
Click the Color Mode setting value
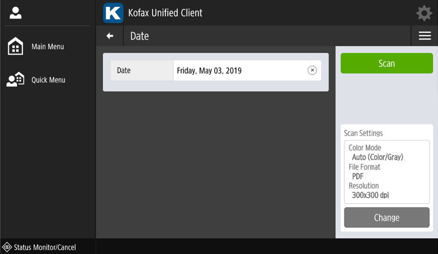point(378,157)
